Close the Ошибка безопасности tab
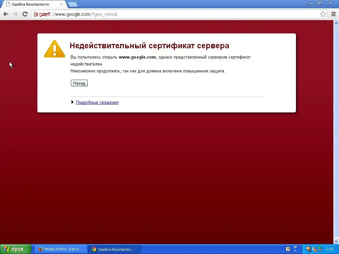Viewport: 339px width, 254px height. tap(61, 4)
